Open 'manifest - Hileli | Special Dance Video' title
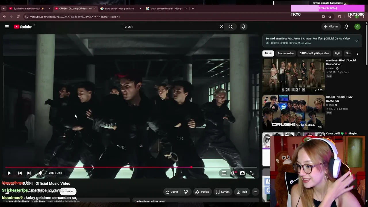Viewport: 368px width, 207px height. point(341,62)
